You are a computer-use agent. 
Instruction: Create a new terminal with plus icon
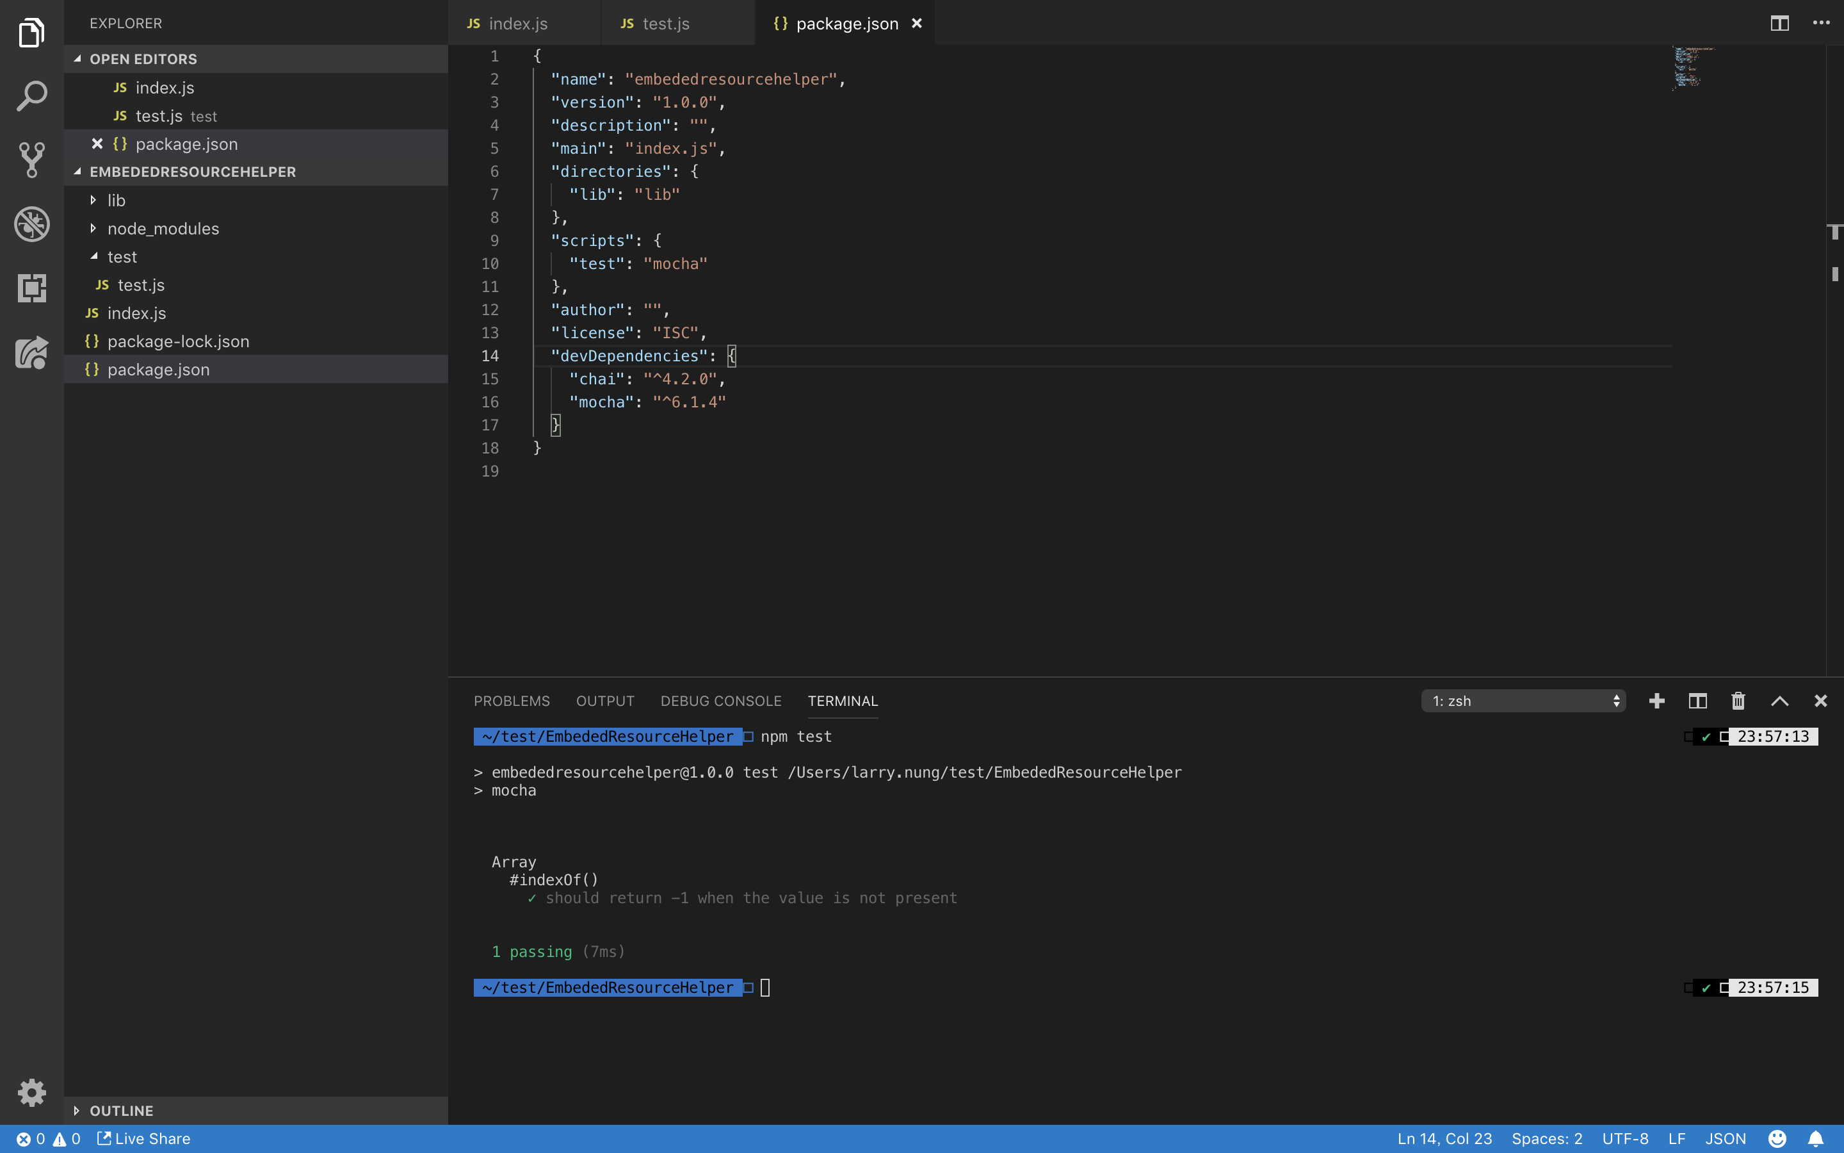pos(1656,701)
